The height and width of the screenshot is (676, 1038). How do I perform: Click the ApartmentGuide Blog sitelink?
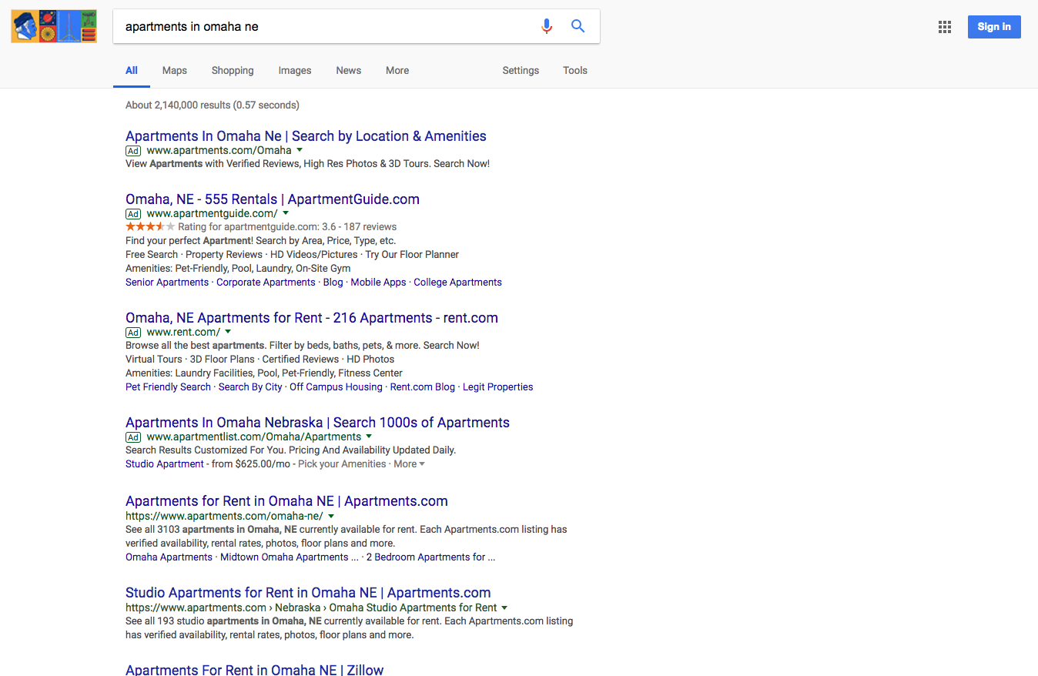click(333, 283)
